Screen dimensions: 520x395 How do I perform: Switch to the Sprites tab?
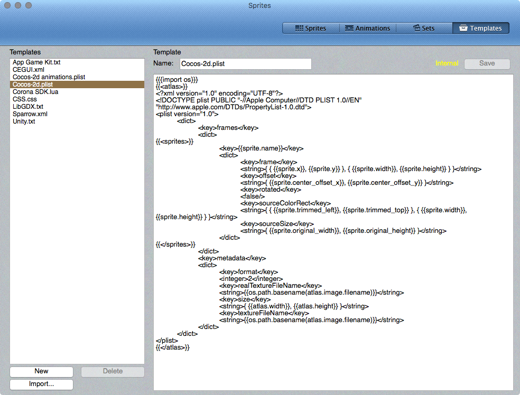tap(311, 28)
